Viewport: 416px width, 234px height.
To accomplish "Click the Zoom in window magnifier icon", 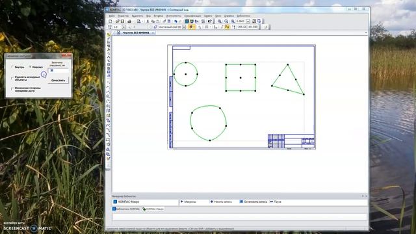I will 220,21.
